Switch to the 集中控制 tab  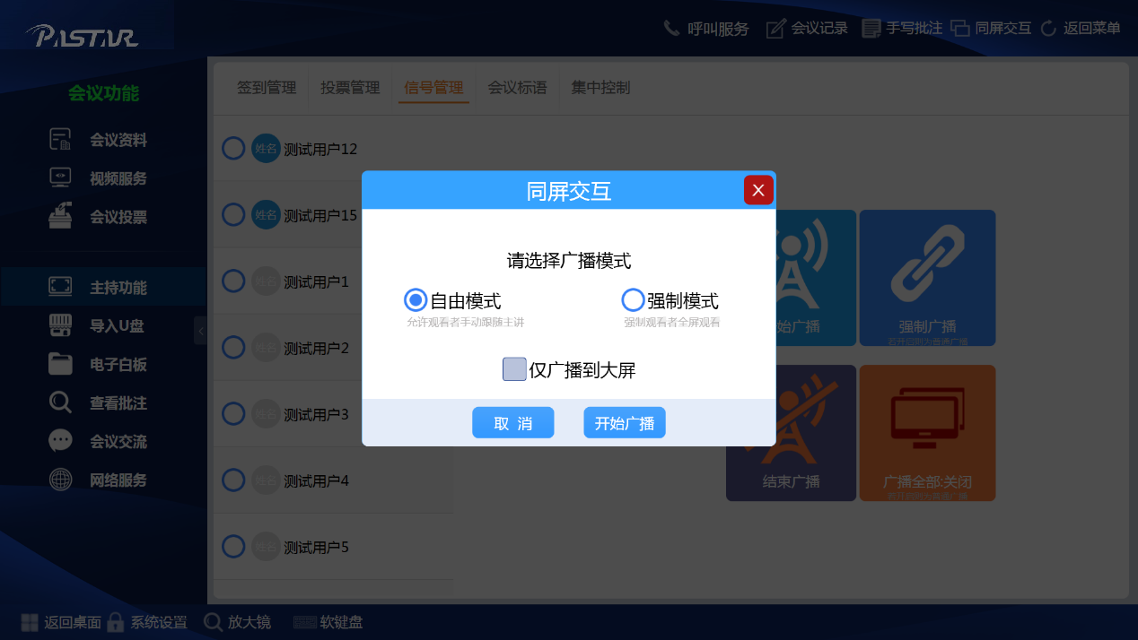pyautogui.click(x=600, y=88)
